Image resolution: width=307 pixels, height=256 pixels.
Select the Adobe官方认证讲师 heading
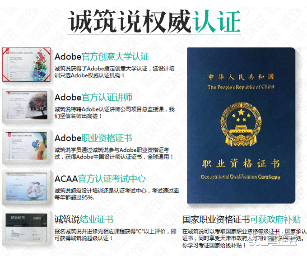[x=93, y=98]
